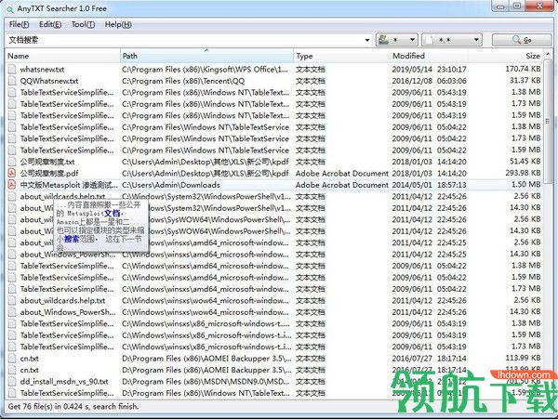558x419 pixels.
Task: Open the Help menu
Action: coord(118,24)
